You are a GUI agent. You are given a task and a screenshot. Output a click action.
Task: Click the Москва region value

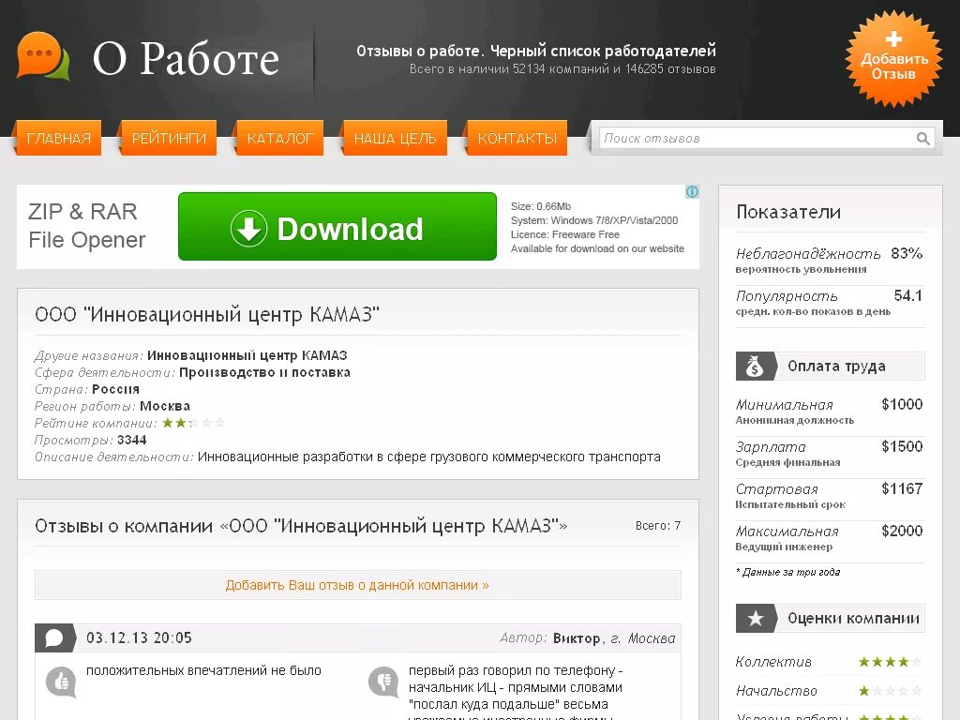pyautogui.click(x=165, y=406)
